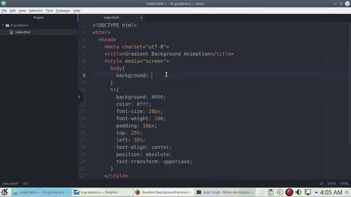This screenshot has width=351, height=197.
Task: Click the text-align: center line
Action: click(x=144, y=147)
